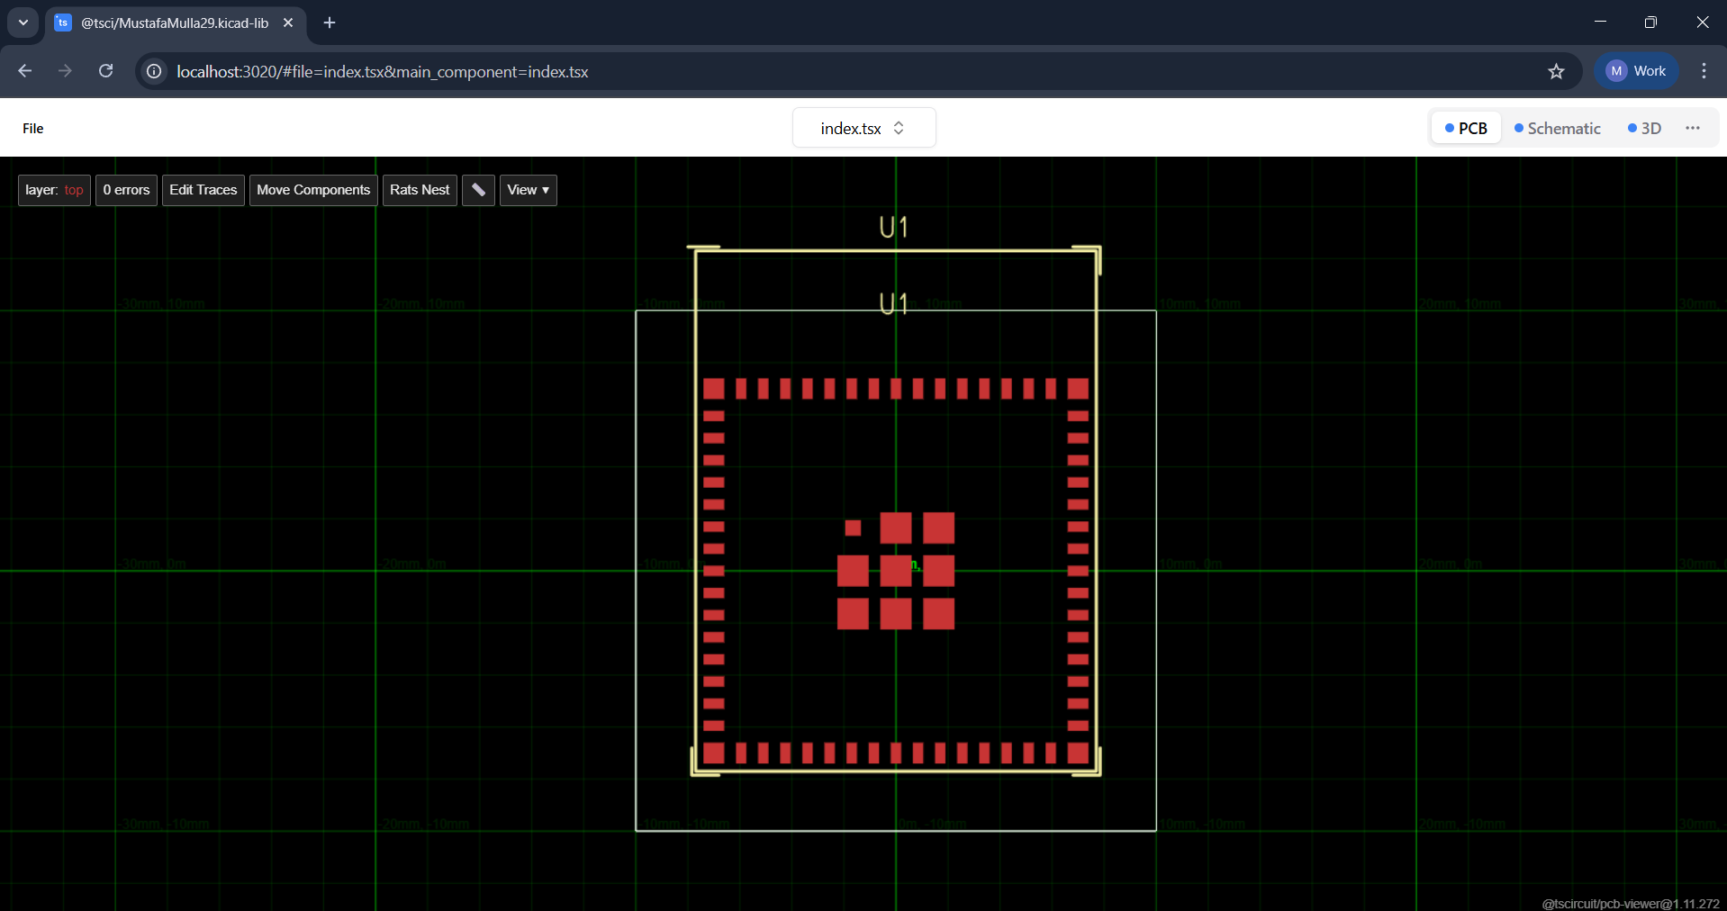
Task: Click the back navigation arrow
Action: point(24,71)
